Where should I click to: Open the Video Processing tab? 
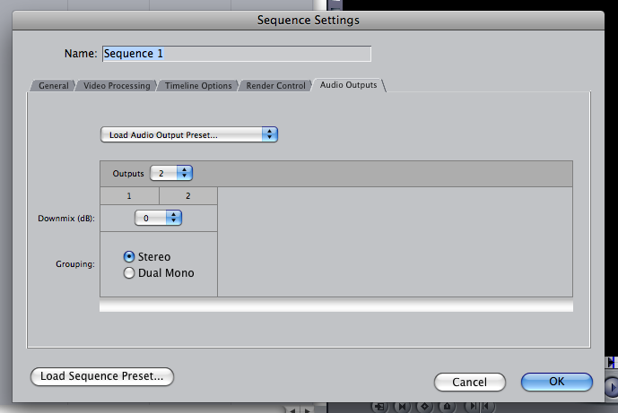pos(117,86)
